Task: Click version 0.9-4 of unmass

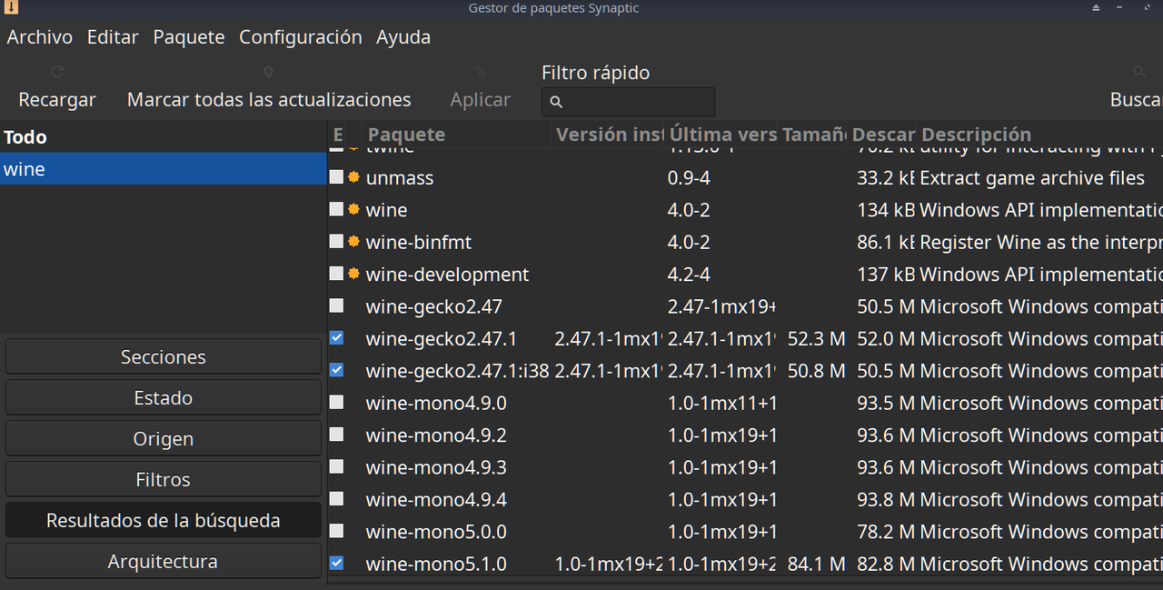Action: click(x=689, y=178)
